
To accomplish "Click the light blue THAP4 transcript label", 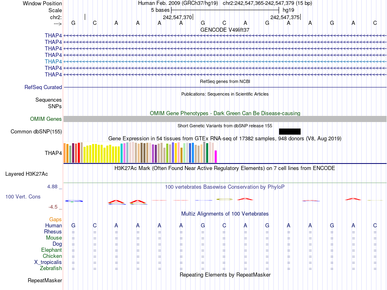I will [x=53, y=61].
